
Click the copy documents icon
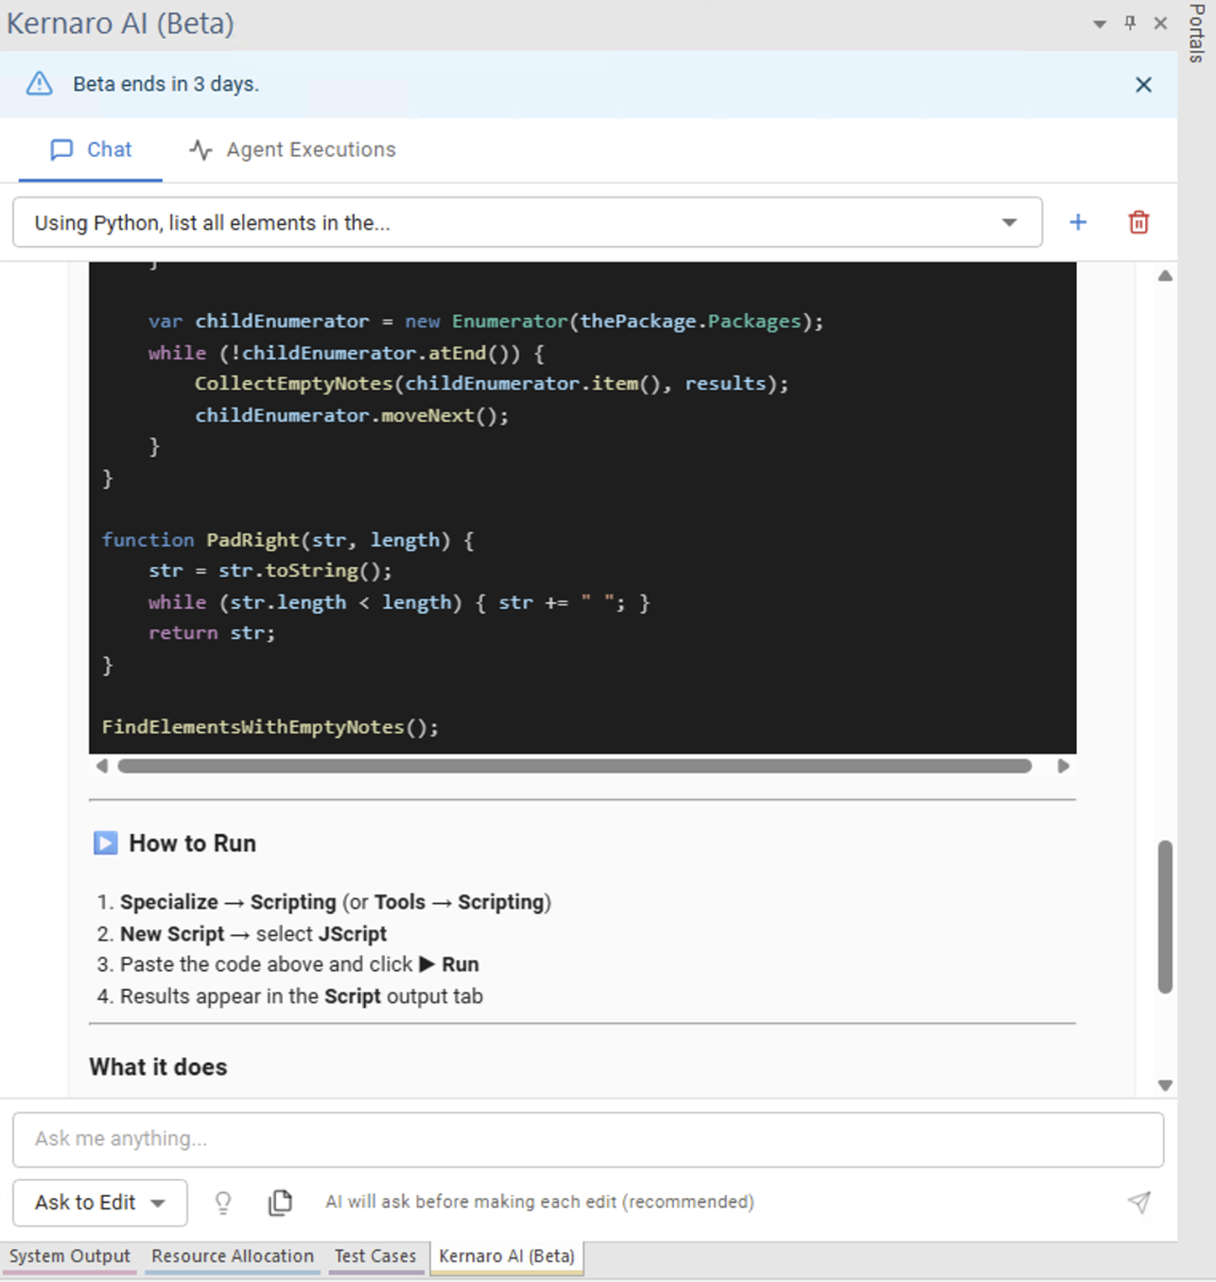(x=280, y=1203)
